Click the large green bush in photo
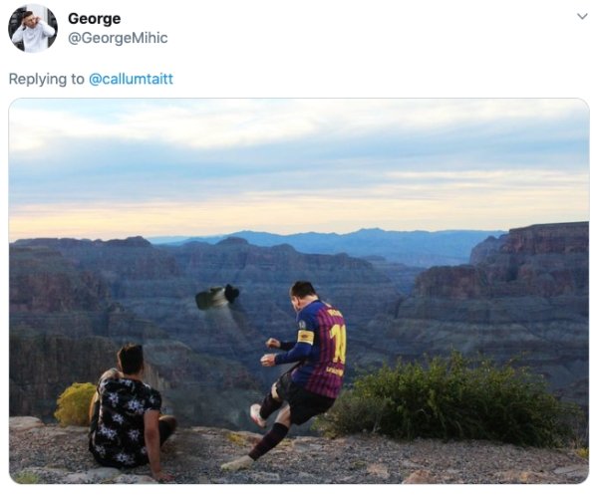 (450, 402)
